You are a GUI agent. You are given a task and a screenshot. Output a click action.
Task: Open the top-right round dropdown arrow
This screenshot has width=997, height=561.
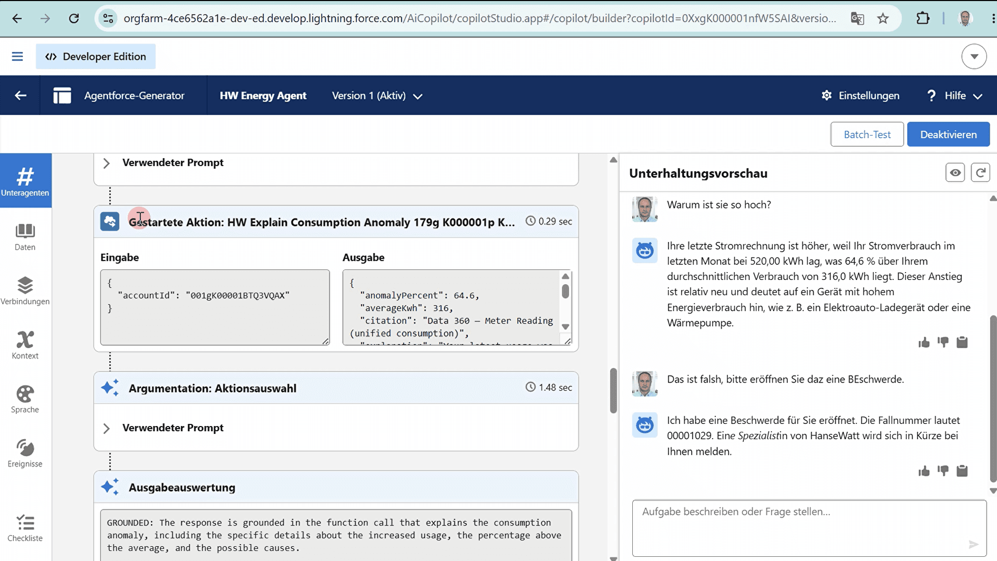pos(974,56)
